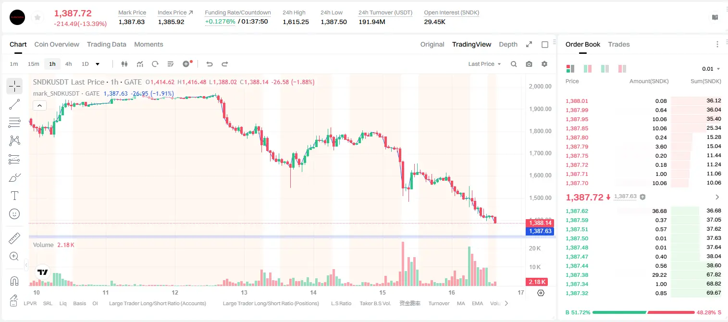Viewport: 728px width, 322px height.
Task: Open chart settings gear icon
Action: click(544, 64)
